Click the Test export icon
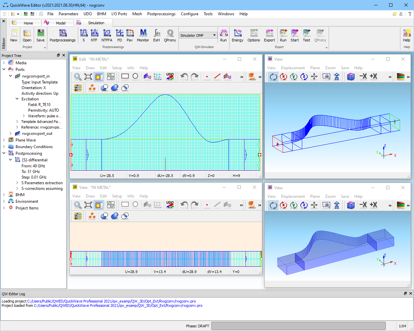414x331 pixels. click(x=307, y=35)
